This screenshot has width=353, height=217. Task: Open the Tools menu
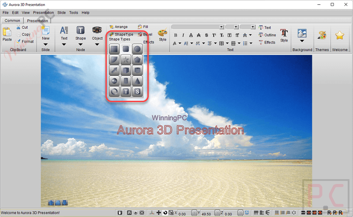click(74, 13)
